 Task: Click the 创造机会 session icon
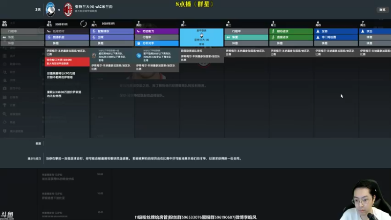pyautogui.click(x=49, y=37)
